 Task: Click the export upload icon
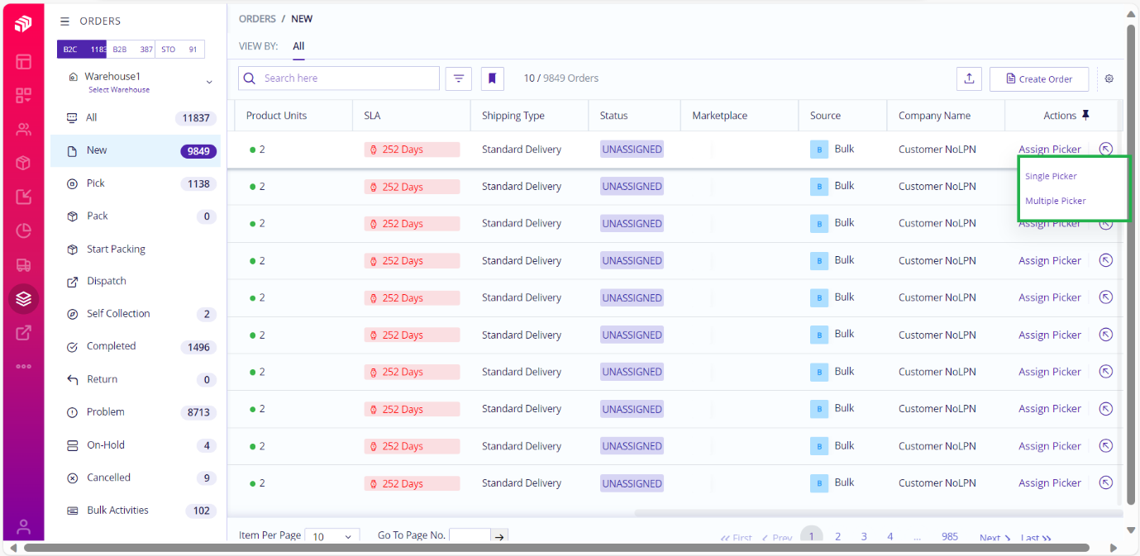tap(969, 78)
